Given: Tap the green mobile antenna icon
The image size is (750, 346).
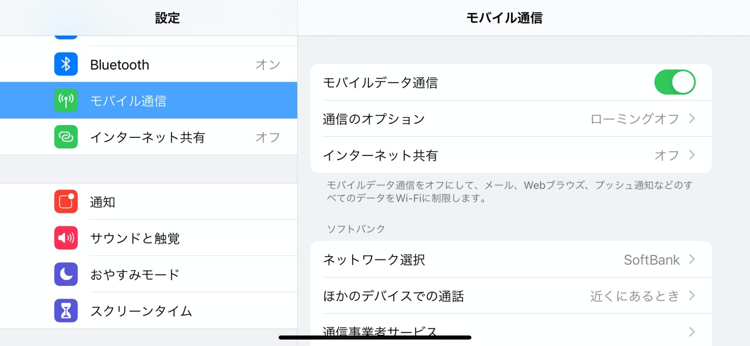Looking at the screenshot, I should [x=66, y=101].
